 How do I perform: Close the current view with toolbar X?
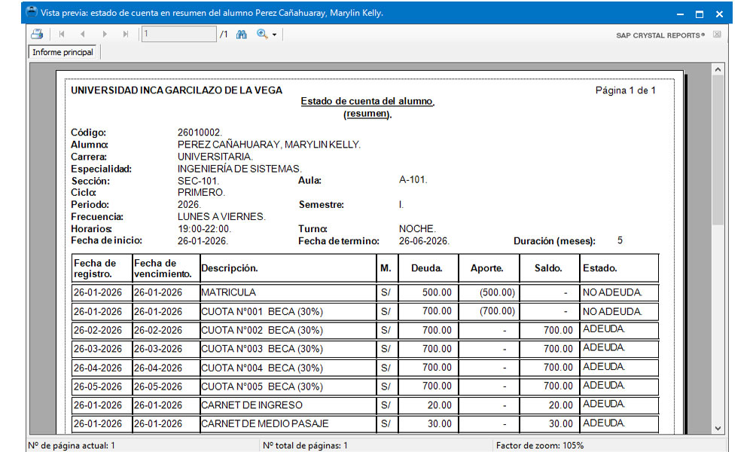click(x=717, y=35)
